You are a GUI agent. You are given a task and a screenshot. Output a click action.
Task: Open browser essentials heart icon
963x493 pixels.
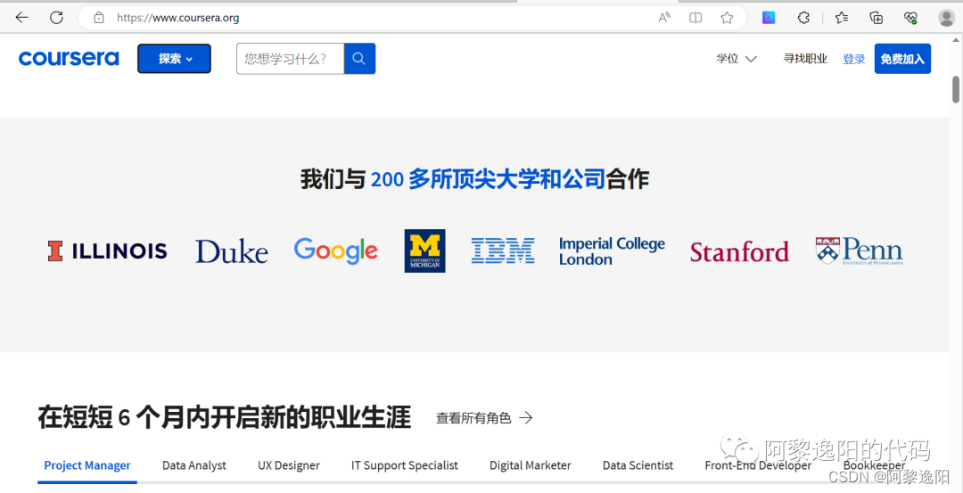tap(910, 18)
